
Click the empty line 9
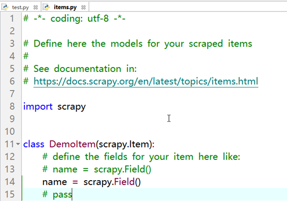click(154, 119)
